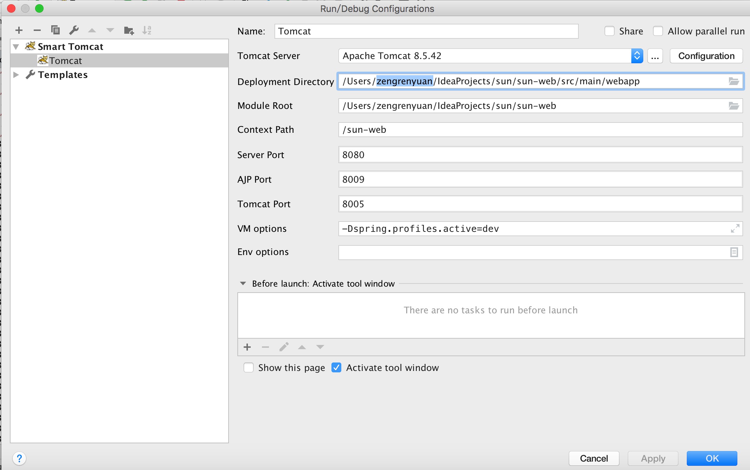Enable Allow parallel run checkbox
This screenshot has height=470, width=750.
tap(658, 31)
